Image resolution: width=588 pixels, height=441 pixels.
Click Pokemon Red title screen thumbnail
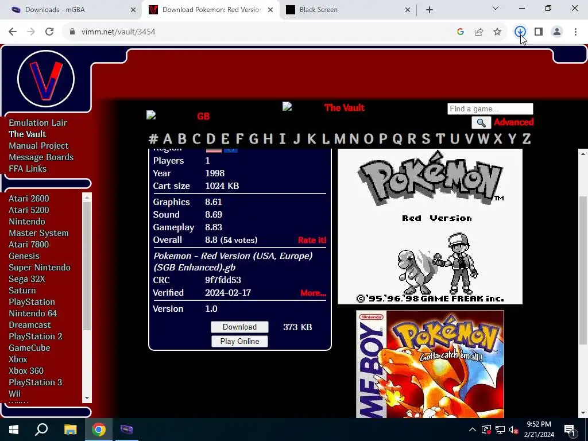(x=430, y=226)
